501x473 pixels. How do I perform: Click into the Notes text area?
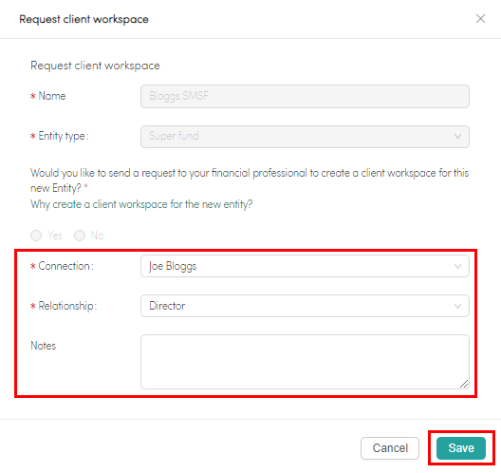coord(305,362)
